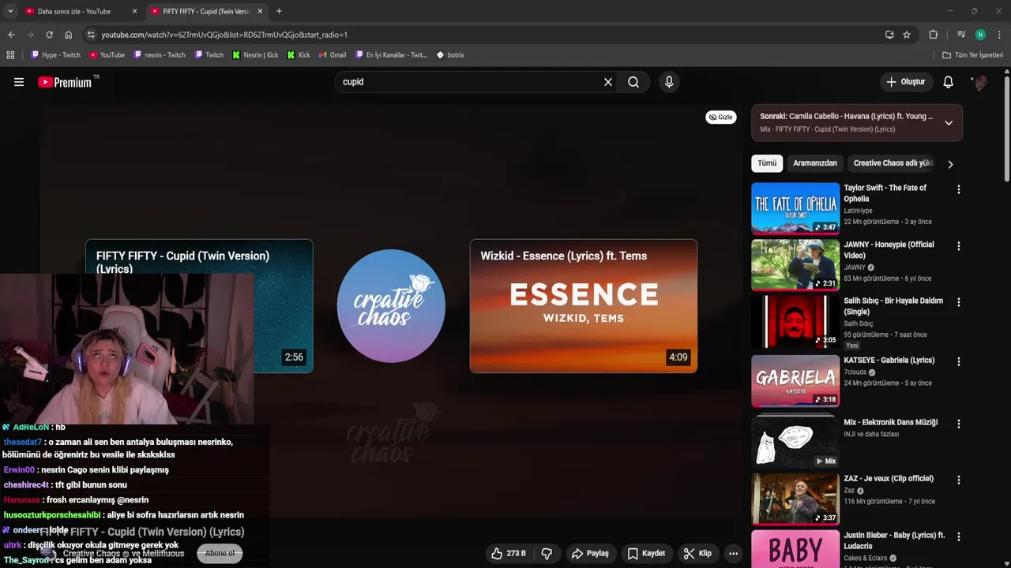Screen dimensions: 1011x568
Task: Play suggested Wizkid Essence end card
Action: [584, 306]
